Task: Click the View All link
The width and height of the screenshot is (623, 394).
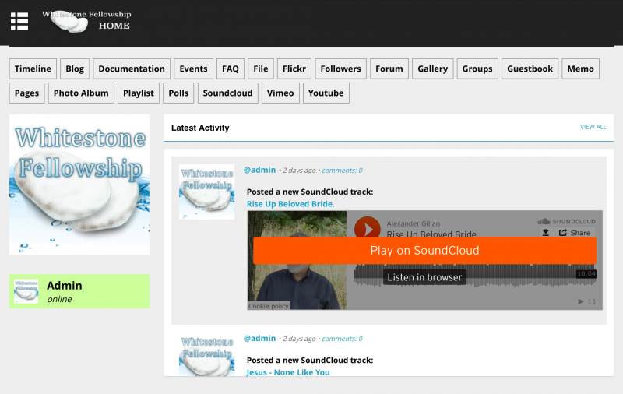Action: coord(593,127)
